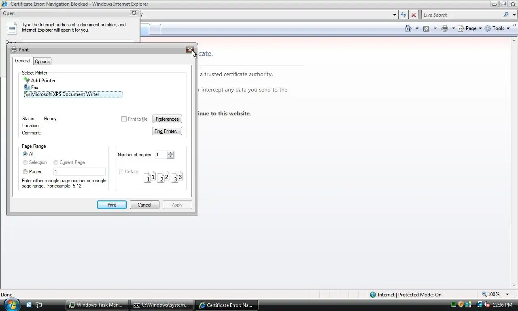The height and width of the screenshot is (311, 518).
Task: Increase number of copies with up arrow
Action: [171, 153]
